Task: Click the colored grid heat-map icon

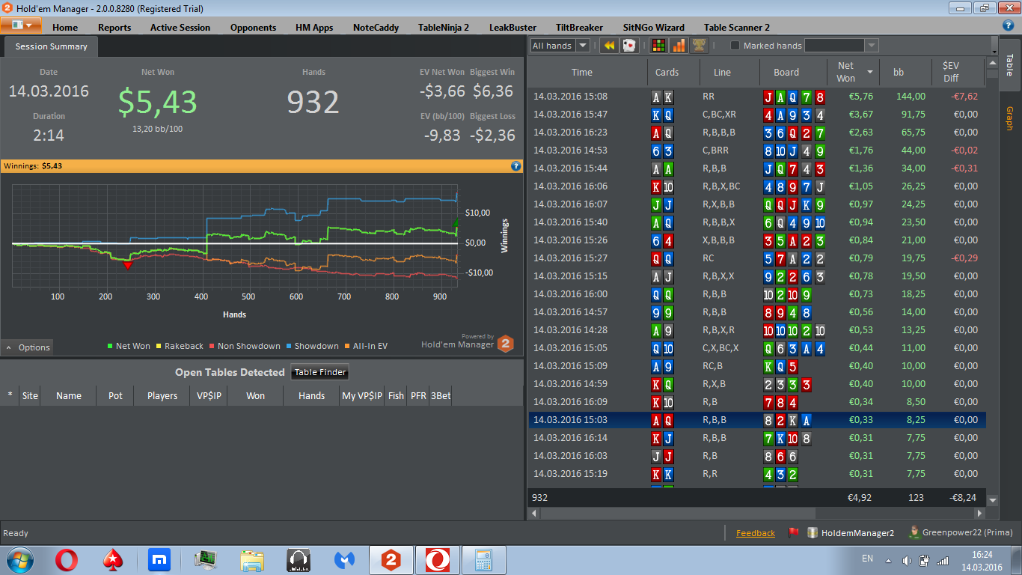Action: 658,46
